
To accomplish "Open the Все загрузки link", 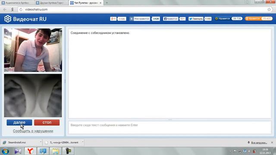I will coord(259,143).
